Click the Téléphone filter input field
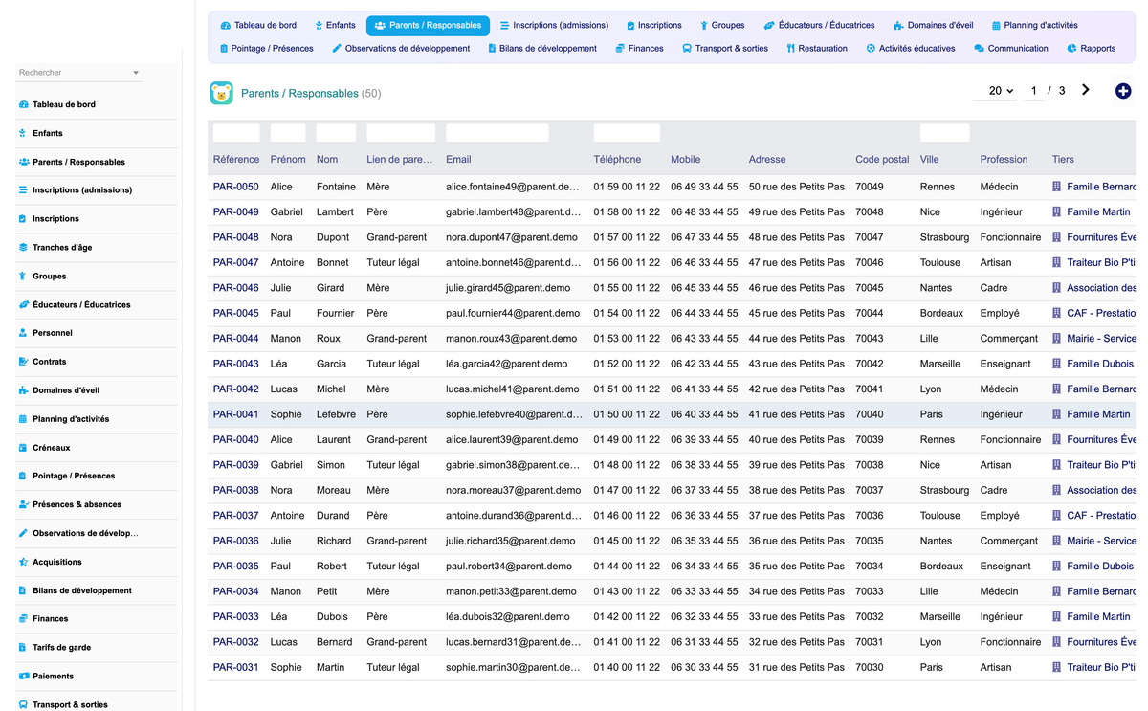1148x711 pixels. pyautogui.click(x=627, y=133)
